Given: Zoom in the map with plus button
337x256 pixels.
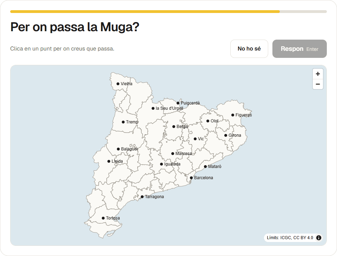Looking at the screenshot, I should 318,74.
